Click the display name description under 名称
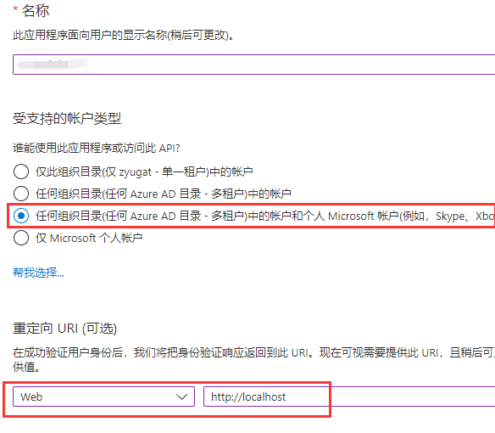This screenshot has height=433, width=495. [x=124, y=35]
